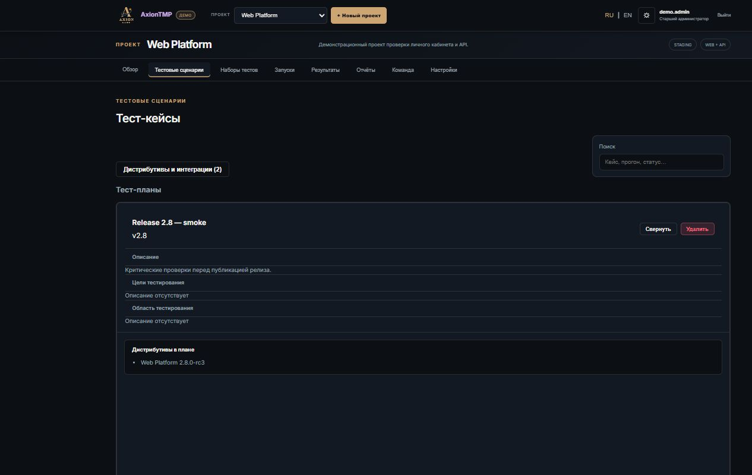This screenshot has height=475, width=752.
Task: Open the Обзор tab
Action: pos(130,70)
